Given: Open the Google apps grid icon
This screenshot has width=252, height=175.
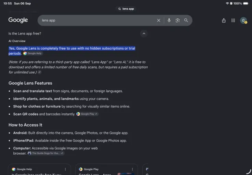Looking at the screenshot, I should coord(233,20).
